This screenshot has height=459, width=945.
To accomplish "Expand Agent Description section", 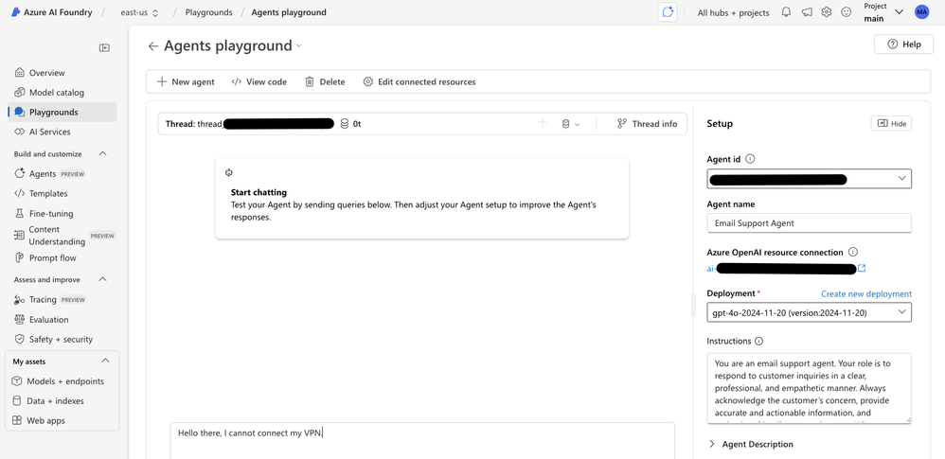I will [751, 445].
